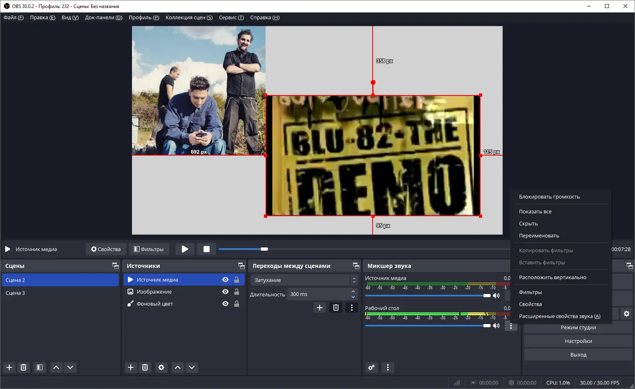Lock the Источник медиа source
This screenshot has width=635, height=389.
click(237, 280)
